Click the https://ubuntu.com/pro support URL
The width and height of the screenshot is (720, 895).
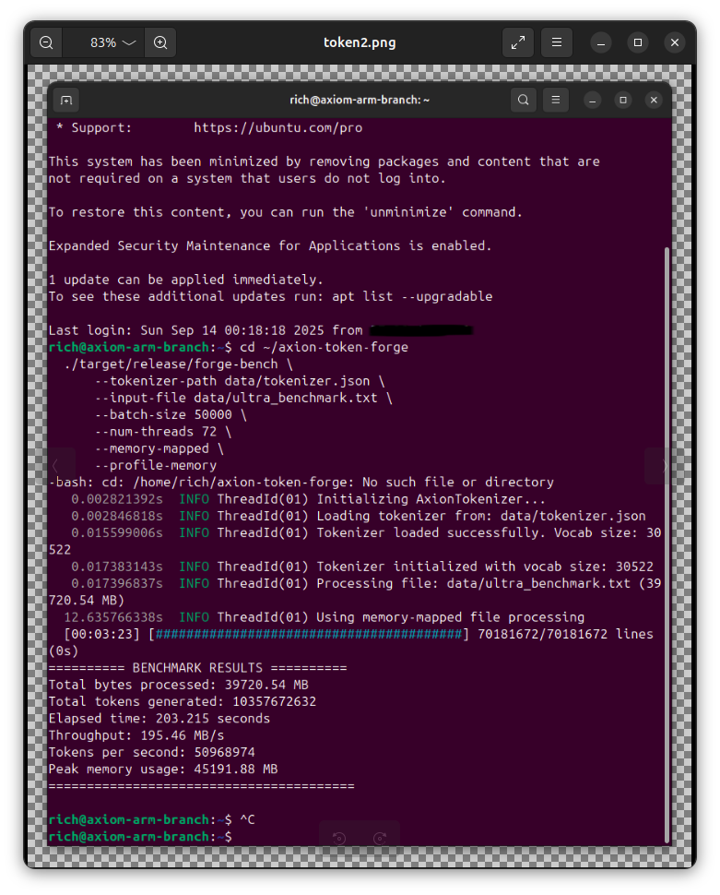coord(277,128)
